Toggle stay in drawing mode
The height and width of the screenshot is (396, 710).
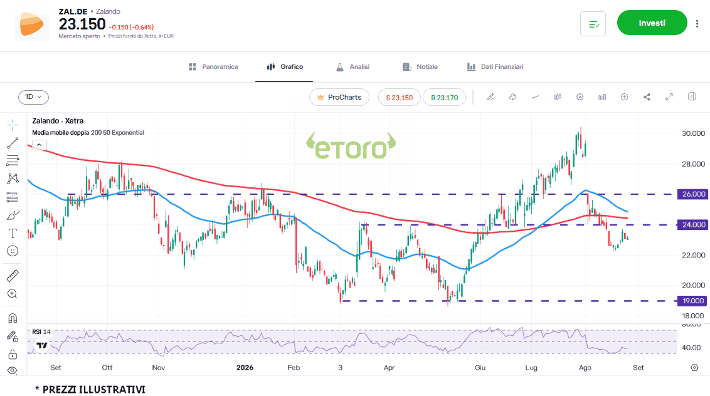pyautogui.click(x=13, y=336)
